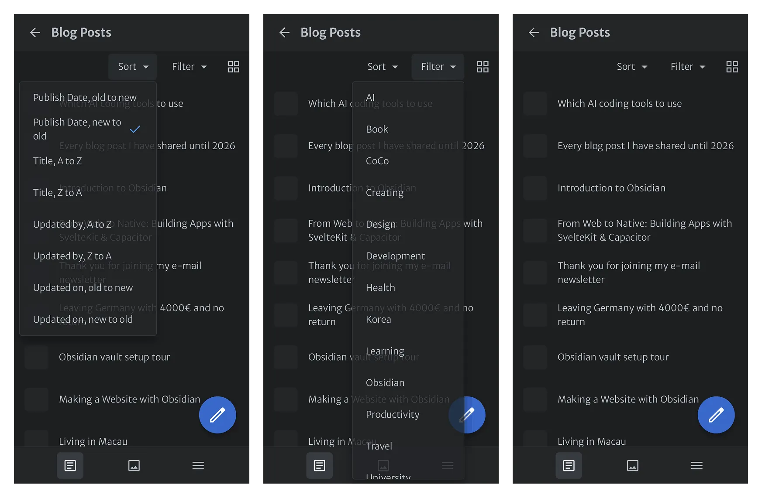This screenshot has width=762, height=498.
Task: Tap blue pencil compose button, left screen
Action: coord(217,415)
